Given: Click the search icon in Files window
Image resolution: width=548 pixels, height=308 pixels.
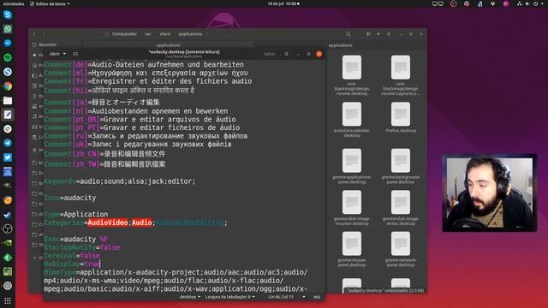Looking at the screenshot, I should tap(348, 34).
